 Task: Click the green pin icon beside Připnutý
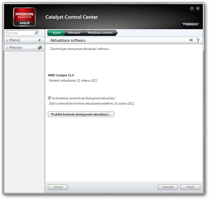tap(39, 40)
